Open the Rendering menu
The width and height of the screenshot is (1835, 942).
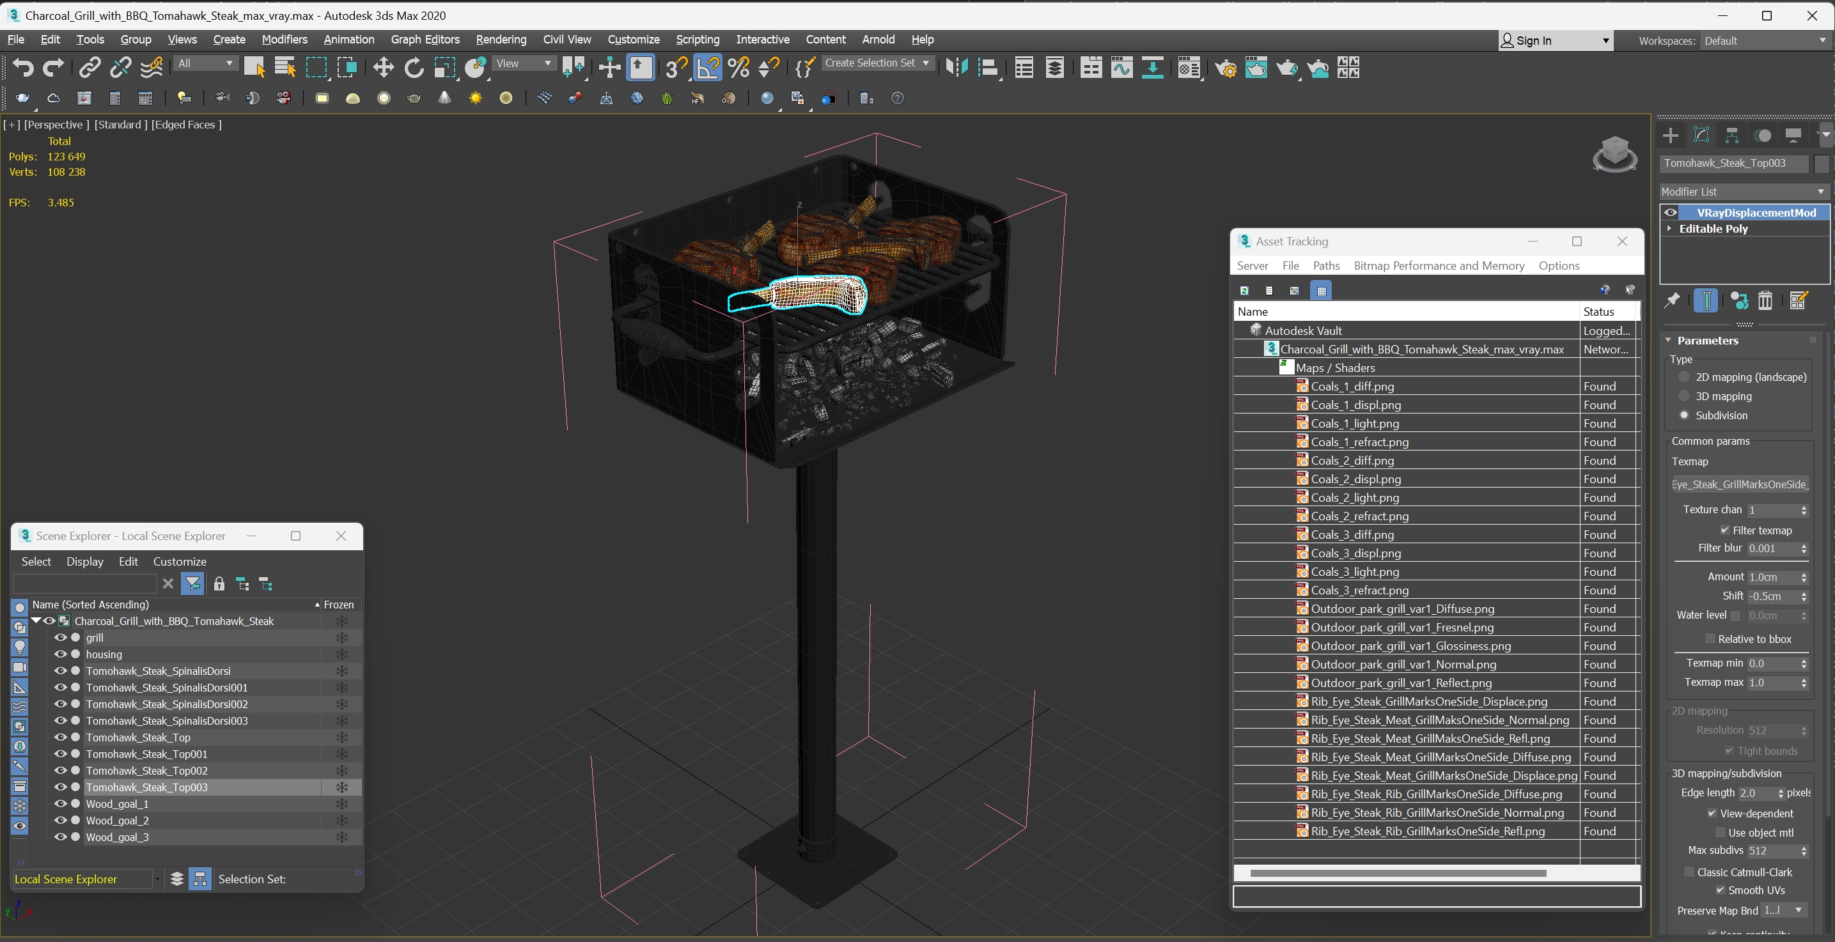click(x=501, y=39)
